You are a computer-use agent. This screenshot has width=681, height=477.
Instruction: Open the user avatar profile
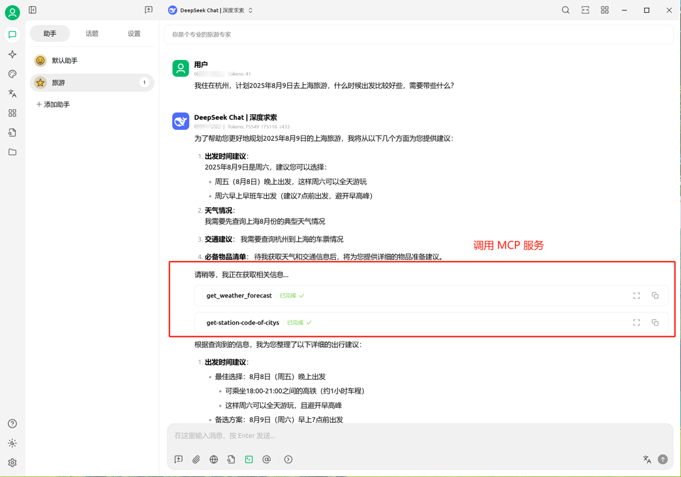click(x=12, y=12)
